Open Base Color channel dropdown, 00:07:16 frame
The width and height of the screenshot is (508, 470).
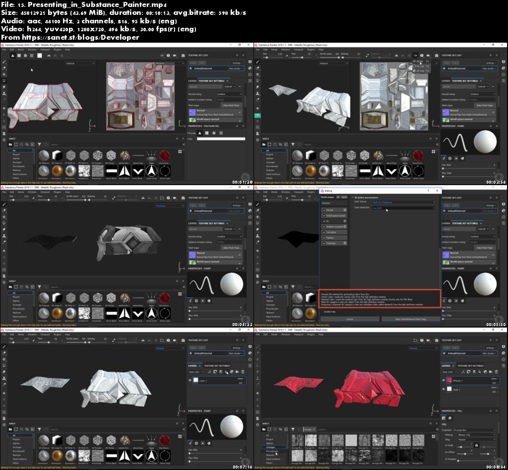[195, 372]
